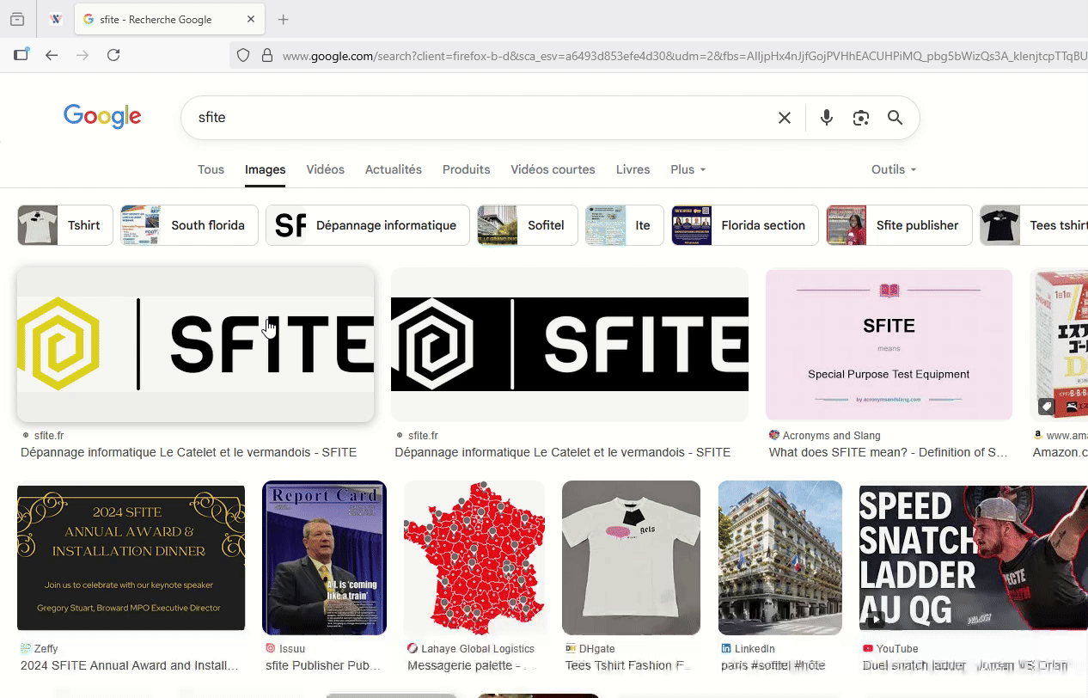Open the Acronyms and Slang SFITE result link
1088x698 pixels.
pyautogui.click(x=888, y=452)
